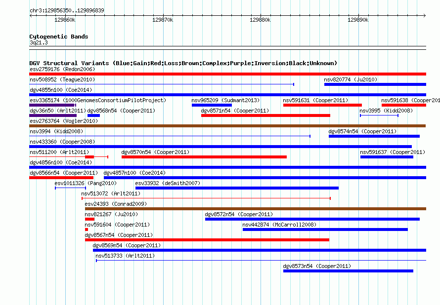Click the dgv8567n54 (Cooper2011) red bar
This screenshot has width=440, height=305.
tap(207, 240)
